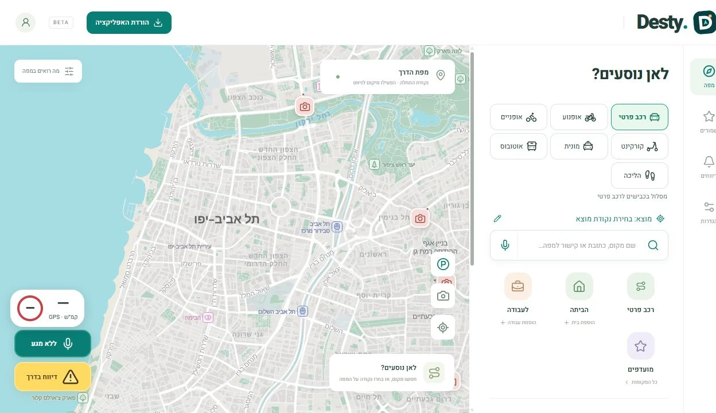The image size is (716, 413).
Task: Click the camera button below the parking button
Action: pos(443,296)
